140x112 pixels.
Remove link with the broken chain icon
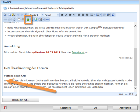pos(9,19)
